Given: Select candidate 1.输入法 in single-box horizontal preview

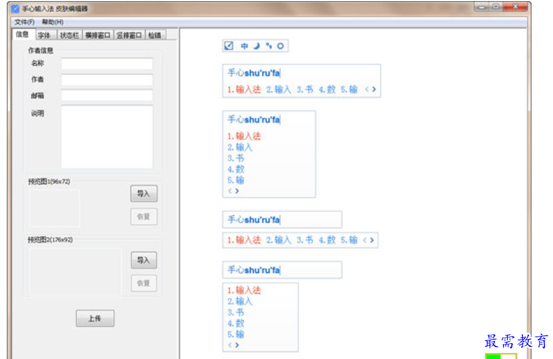Looking at the screenshot, I should [x=244, y=90].
